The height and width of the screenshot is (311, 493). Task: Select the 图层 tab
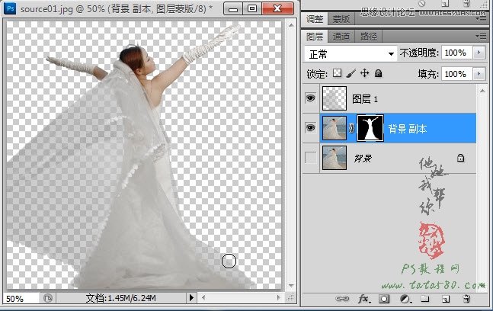tap(315, 37)
